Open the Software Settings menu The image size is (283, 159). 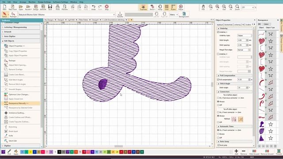click(61, 2)
